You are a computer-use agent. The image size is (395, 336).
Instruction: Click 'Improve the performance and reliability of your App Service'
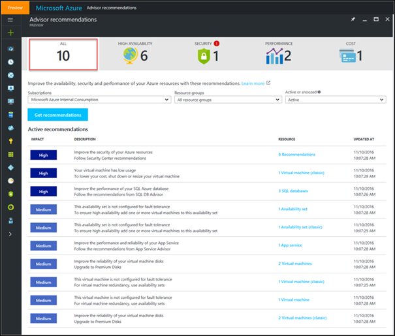pos(207,246)
